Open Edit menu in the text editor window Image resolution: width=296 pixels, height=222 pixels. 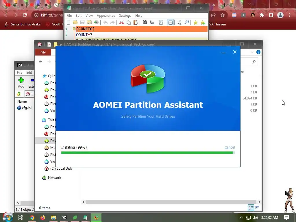point(79,16)
